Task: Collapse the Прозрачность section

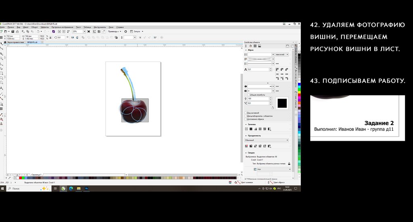Action: coord(246,136)
